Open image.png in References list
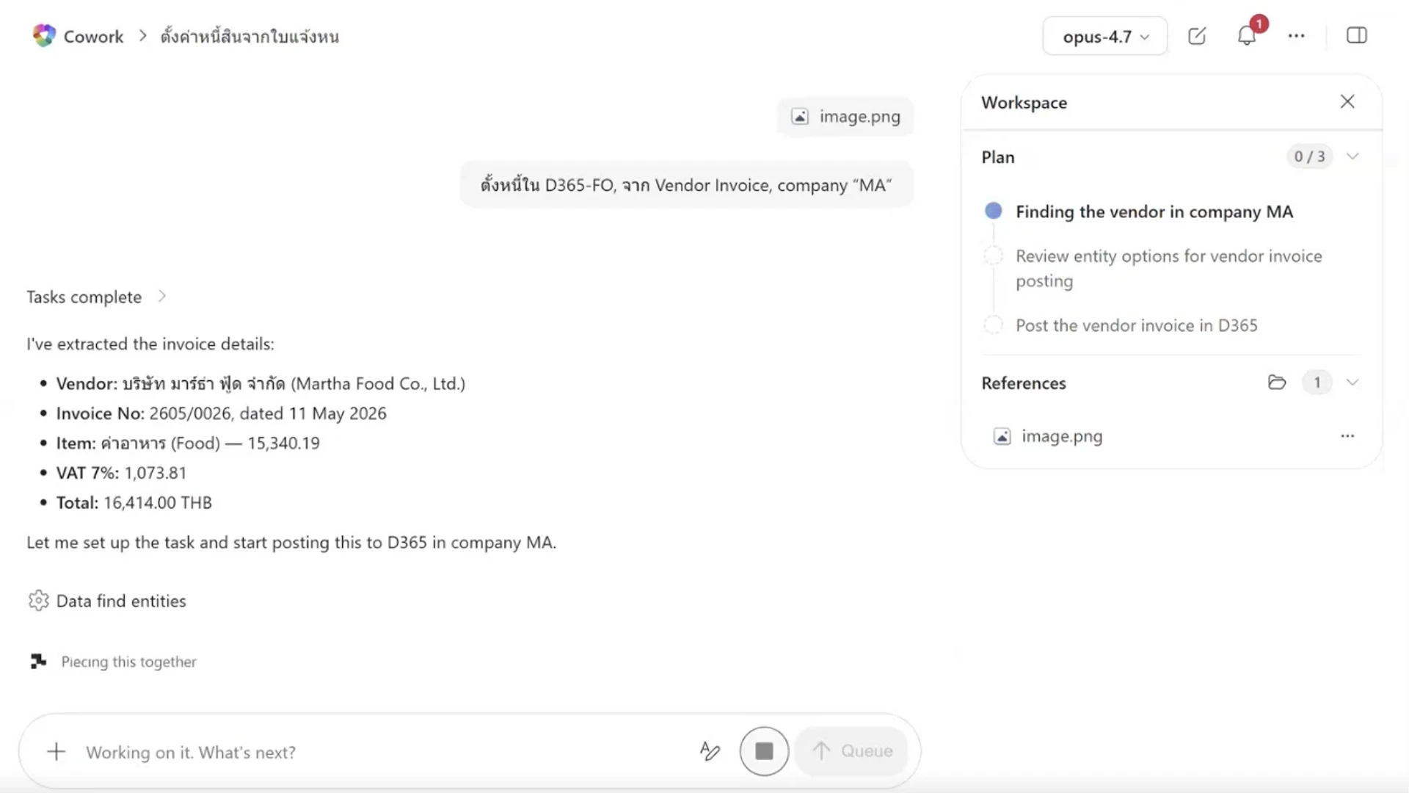The width and height of the screenshot is (1409, 793). [1061, 436]
